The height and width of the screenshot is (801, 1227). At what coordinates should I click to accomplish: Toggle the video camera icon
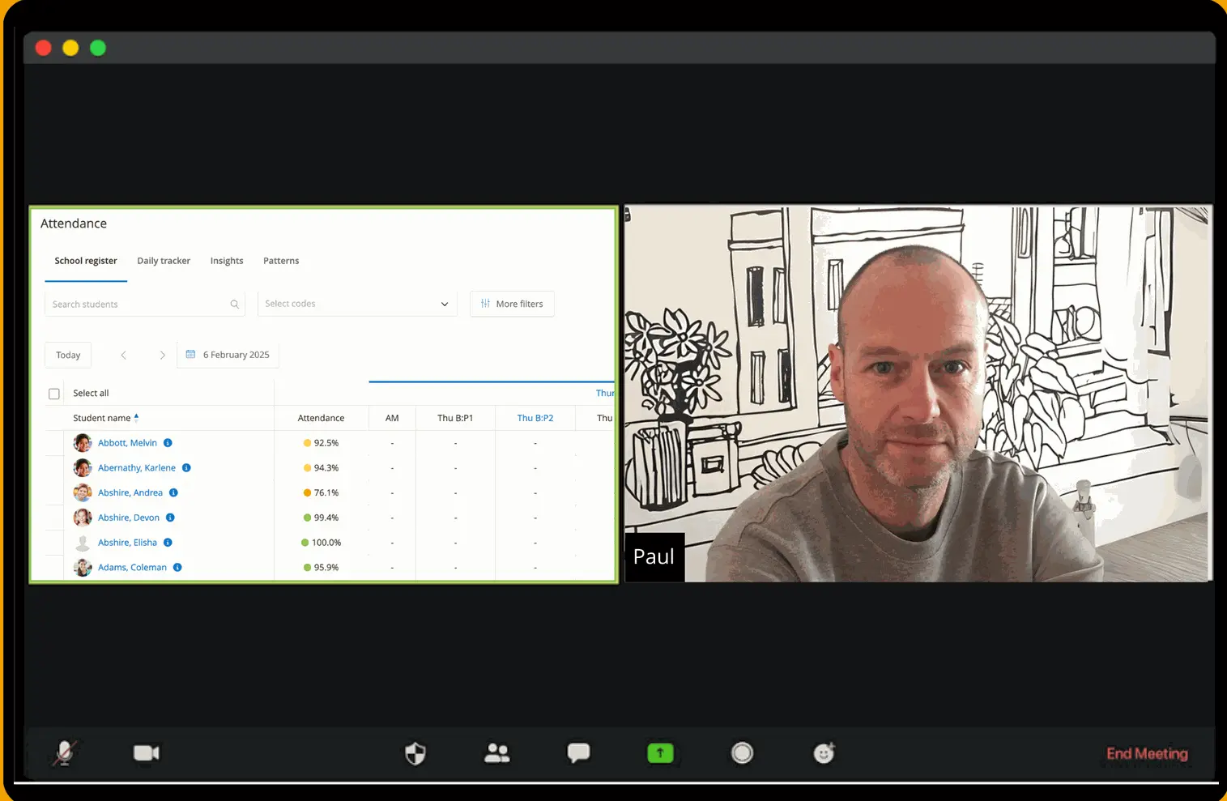(147, 753)
